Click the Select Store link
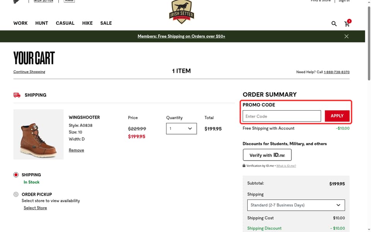The height and width of the screenshot is (232, 371). pyautogui.click(x=35, y=208)
